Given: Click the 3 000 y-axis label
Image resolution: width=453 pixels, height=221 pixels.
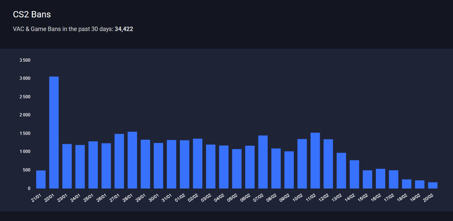Looking at the screenshot, I should click(25, 78).
